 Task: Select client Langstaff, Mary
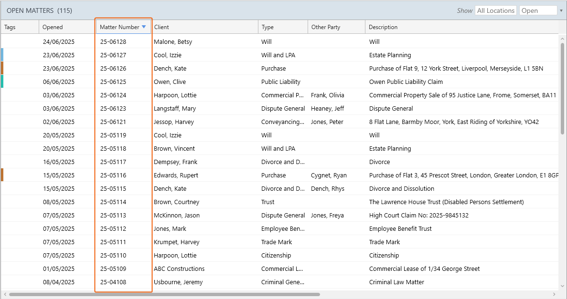coord(175,108)
